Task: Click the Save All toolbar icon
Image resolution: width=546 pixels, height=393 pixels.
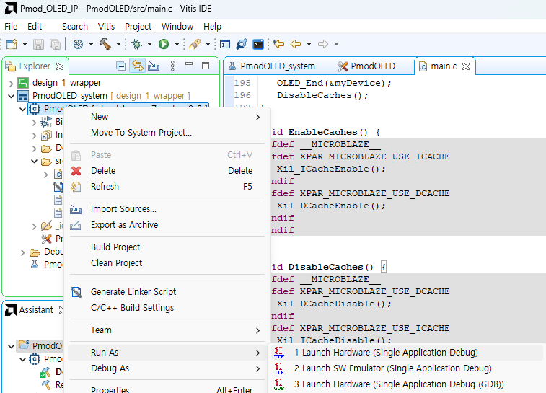Action: [x=55, y=44]
